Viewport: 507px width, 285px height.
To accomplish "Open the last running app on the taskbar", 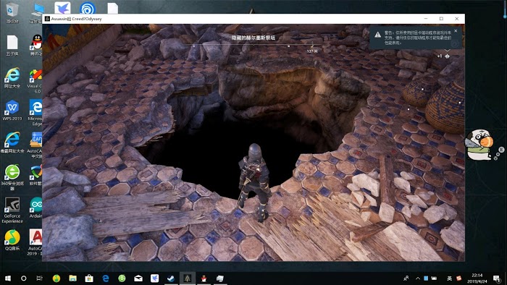I will (220, 278).
